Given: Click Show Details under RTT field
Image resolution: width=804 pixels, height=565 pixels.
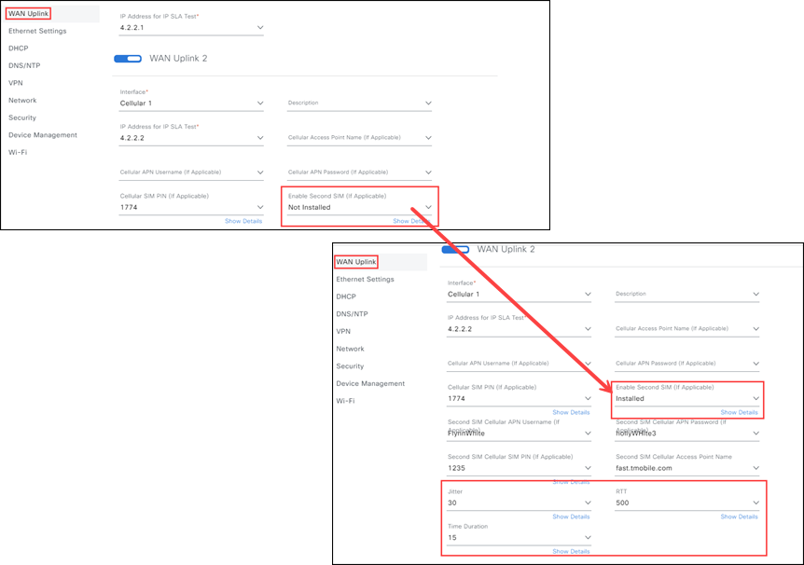Looking at the screenshot, I should (739, 517).
